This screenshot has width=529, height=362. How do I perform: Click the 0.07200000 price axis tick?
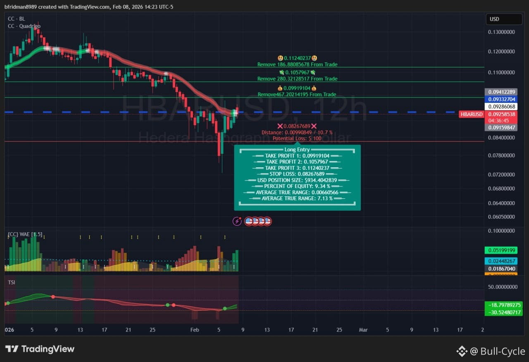(x=501, y=174)
